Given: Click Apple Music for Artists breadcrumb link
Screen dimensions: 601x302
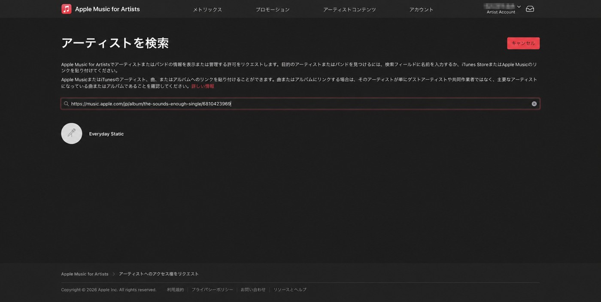Looking at the screenshot, I should point(85,274).
